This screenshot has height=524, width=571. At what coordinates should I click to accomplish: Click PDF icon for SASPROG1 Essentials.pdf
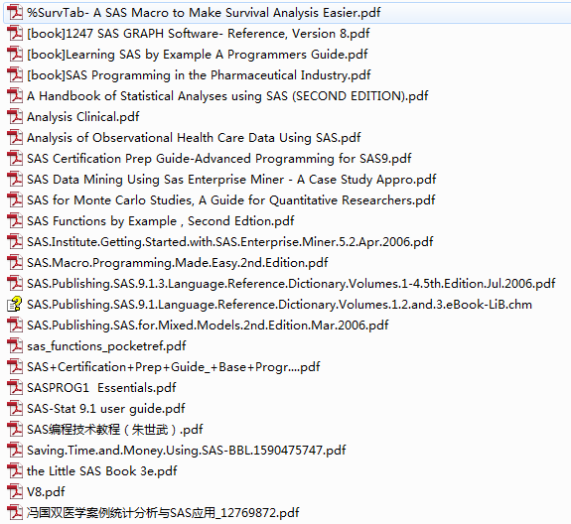pos(15,388)
